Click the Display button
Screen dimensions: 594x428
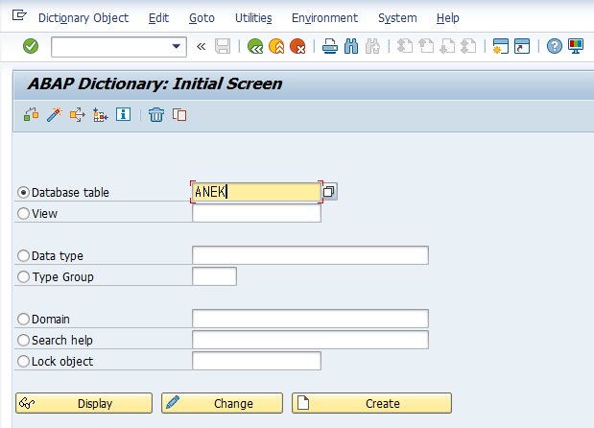point(83,403)
